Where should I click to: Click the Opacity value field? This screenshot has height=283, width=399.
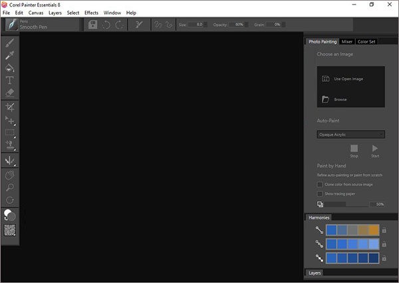point(236,25)
